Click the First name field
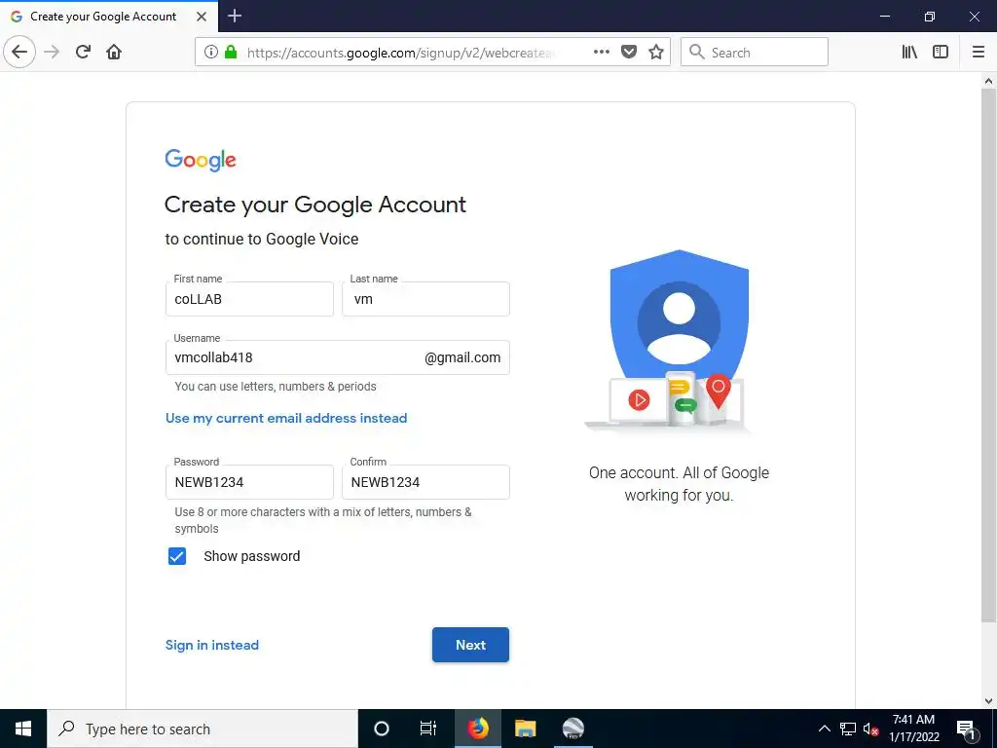The image size is (997, 748). coord(249,299)
